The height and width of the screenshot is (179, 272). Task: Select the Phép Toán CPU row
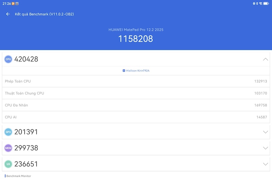click(136, 81)
